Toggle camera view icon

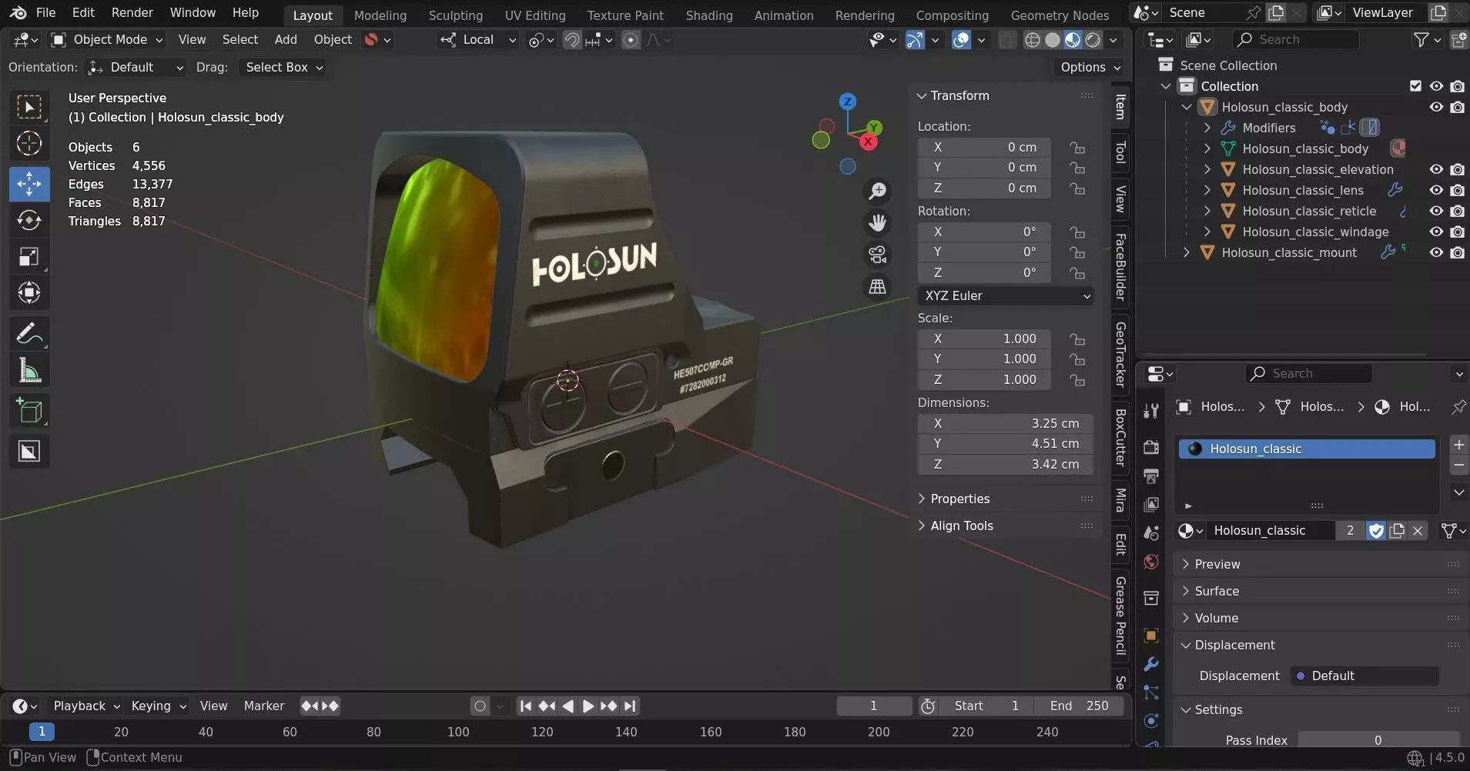877,255
